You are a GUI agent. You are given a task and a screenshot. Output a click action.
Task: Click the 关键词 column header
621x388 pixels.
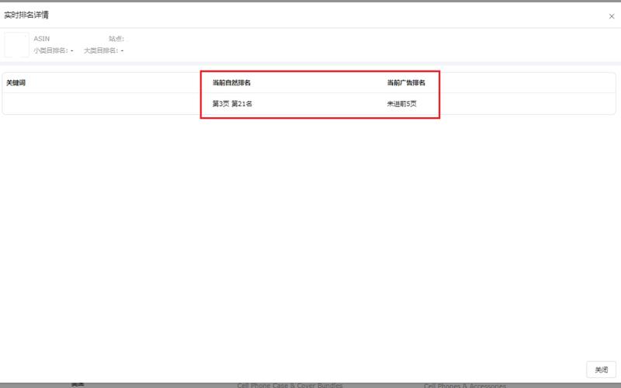[x=16, y=82]
